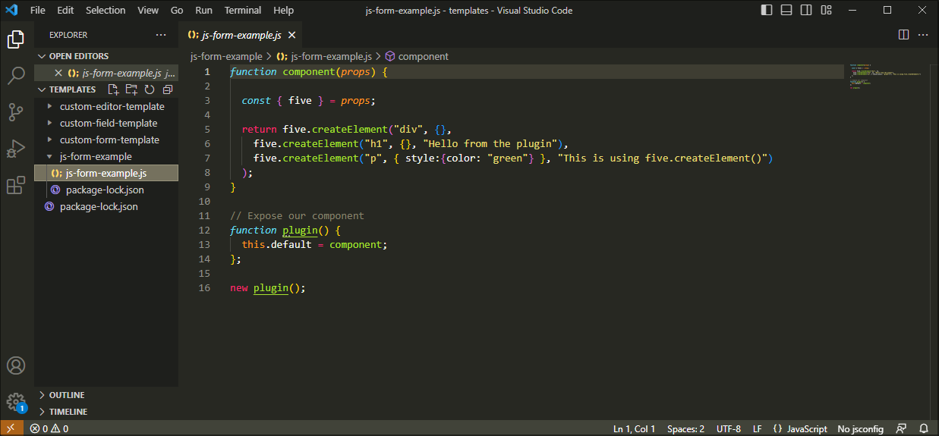Open notifications bell in status bar
The height and width of the screenshot is (436, 939).
click(923, 428)
